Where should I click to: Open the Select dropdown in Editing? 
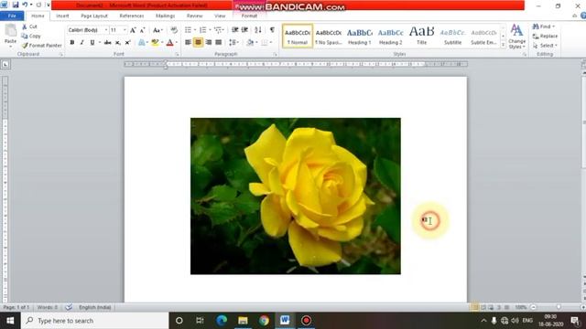545,45
